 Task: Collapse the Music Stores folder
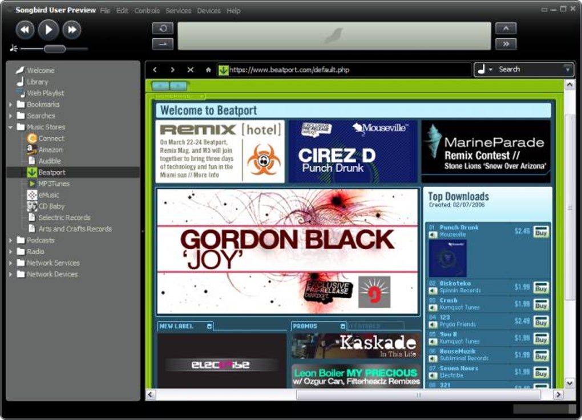point(10,127)
